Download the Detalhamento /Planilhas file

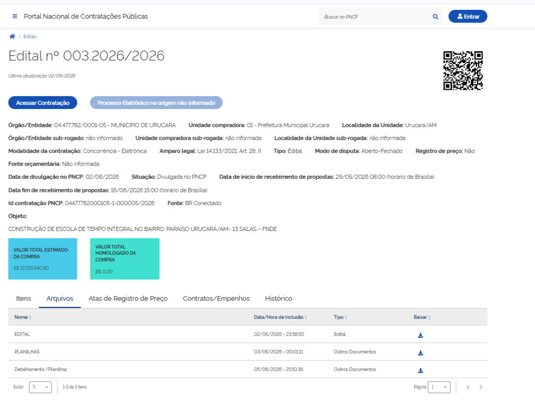(x=421, y=370)
